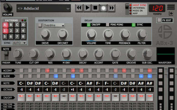Arm recording with the record button
Screen dimensions: 177x110
point(103,8)
